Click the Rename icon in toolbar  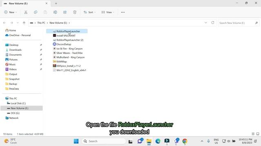pos(55,12)
